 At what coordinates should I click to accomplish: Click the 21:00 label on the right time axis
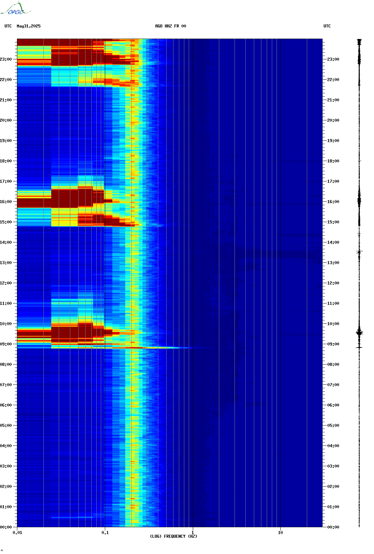pyautogui.click(x=333, y=100)
